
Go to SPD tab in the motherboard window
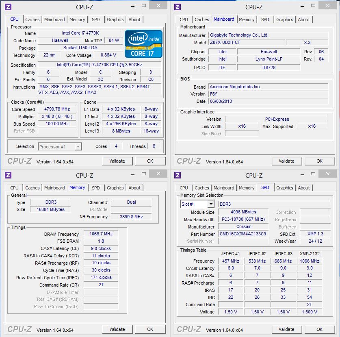pos(265,20)
